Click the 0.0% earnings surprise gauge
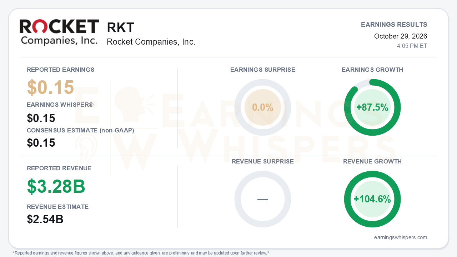Viewport: 457px width, 257px height. pos(263,107)
